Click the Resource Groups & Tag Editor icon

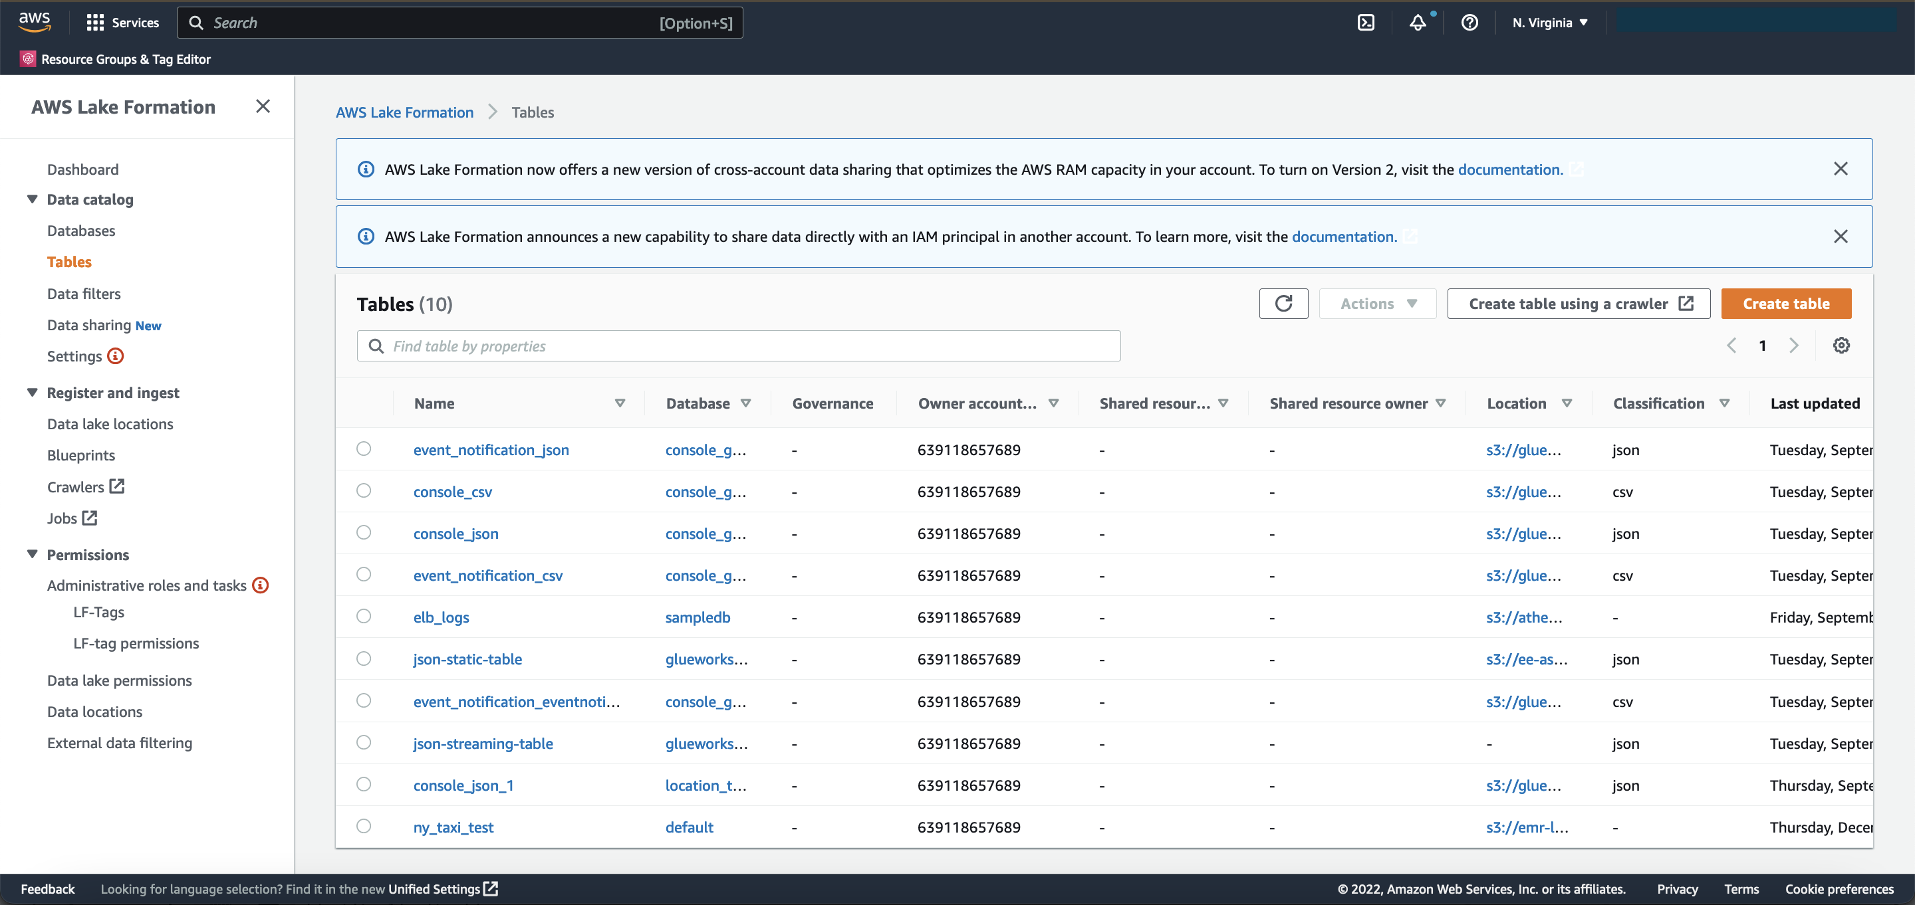(x=27, y=58)
